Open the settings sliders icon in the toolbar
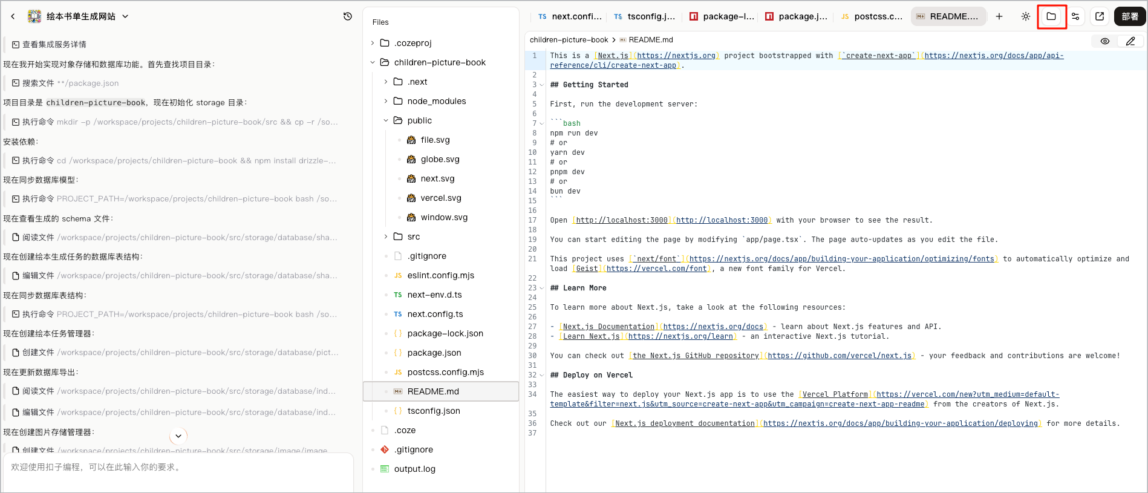 (1075, 16)
